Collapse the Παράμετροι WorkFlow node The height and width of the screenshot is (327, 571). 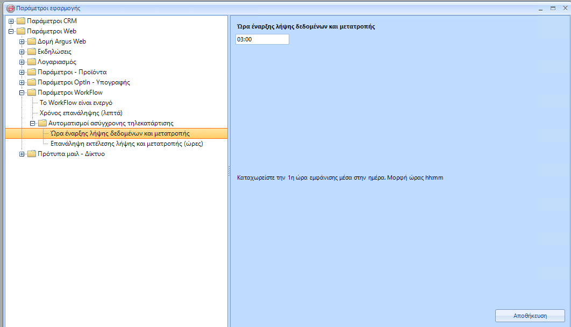[x=22, y=93]
